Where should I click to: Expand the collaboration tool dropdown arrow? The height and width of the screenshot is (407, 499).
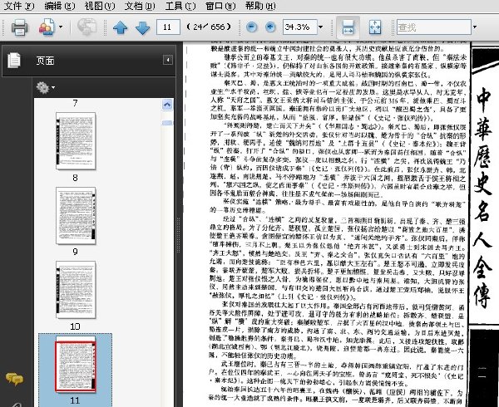(61, 27)
